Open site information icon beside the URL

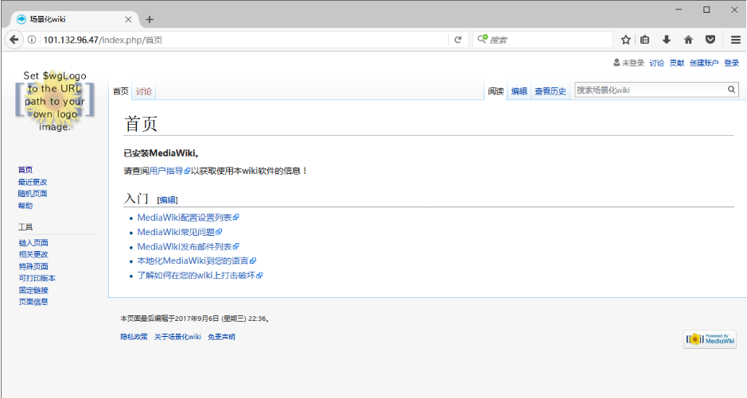point(32,40)
